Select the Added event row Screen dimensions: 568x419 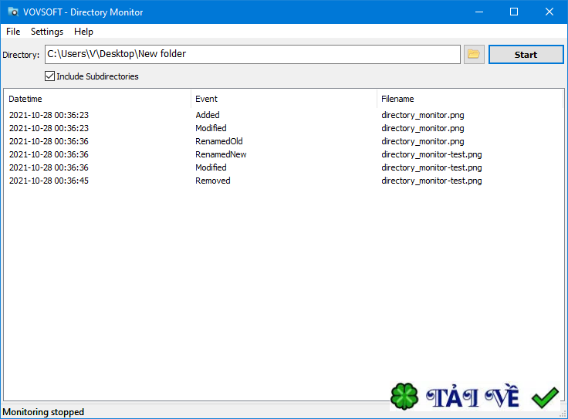pyautogui.click(x=284, y=115)
